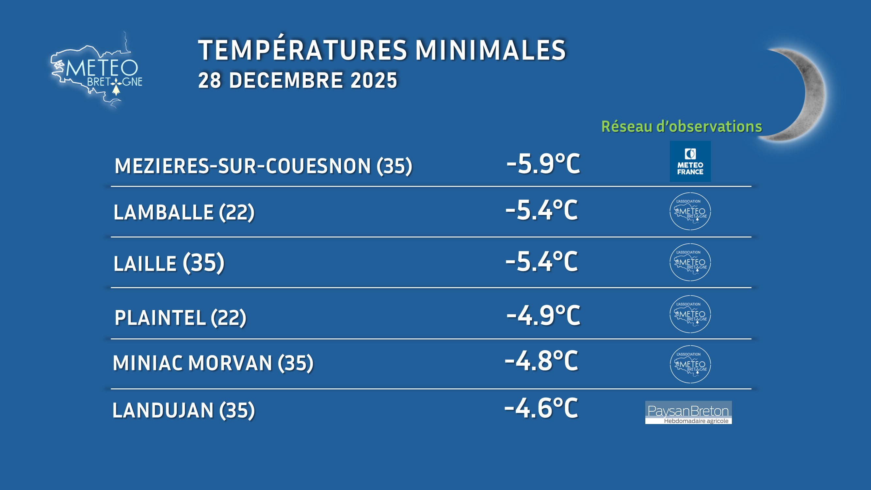Select the Miniac Morvan (35) station name
Image resolution: width=871 pixels, height=490 pixels.
(x=213, y=363)
